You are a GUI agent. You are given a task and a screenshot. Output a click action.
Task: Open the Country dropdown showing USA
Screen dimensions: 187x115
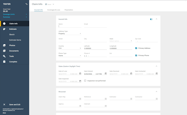click(x=70, y=48)
